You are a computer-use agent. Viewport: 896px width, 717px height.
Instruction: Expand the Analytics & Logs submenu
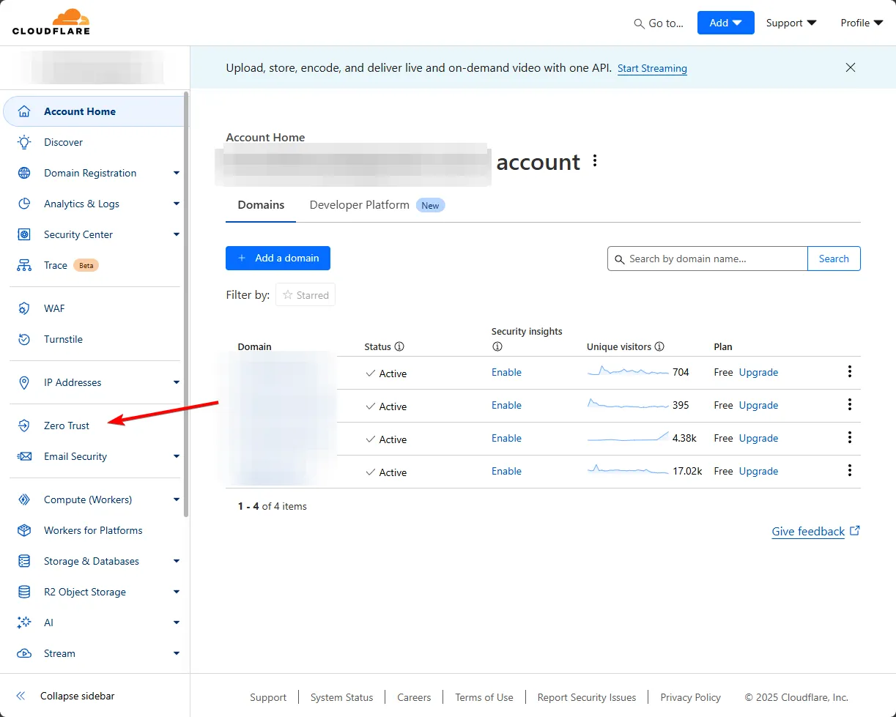177,204
